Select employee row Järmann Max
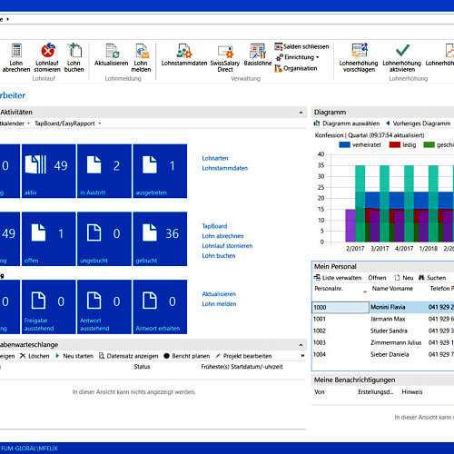This screenshot has width=454, height=454. click(x=383, y=319)
